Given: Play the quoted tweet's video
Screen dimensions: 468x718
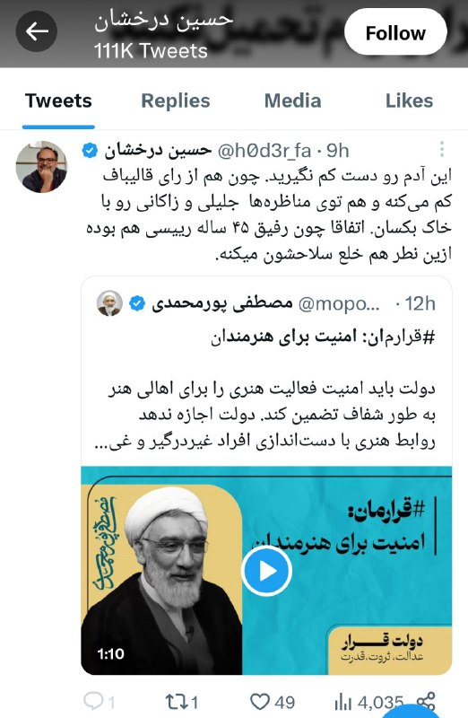Looking at the screenshot, I should [x=266, y=571].
